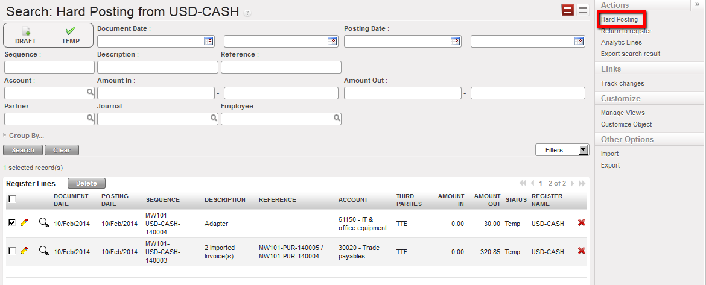Toggle select-all checkbox in table header

(x=12, y=199)
